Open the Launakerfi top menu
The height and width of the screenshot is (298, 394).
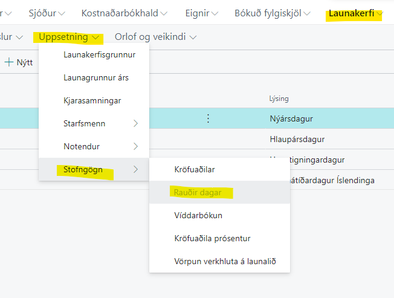click(x=355, y=13)
